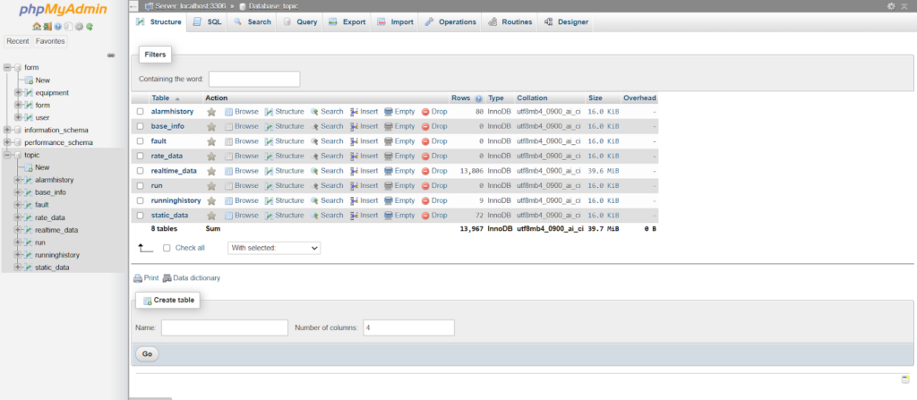Collapse the topic database tree
917x400 pixels.
click(x=7, y=155)
